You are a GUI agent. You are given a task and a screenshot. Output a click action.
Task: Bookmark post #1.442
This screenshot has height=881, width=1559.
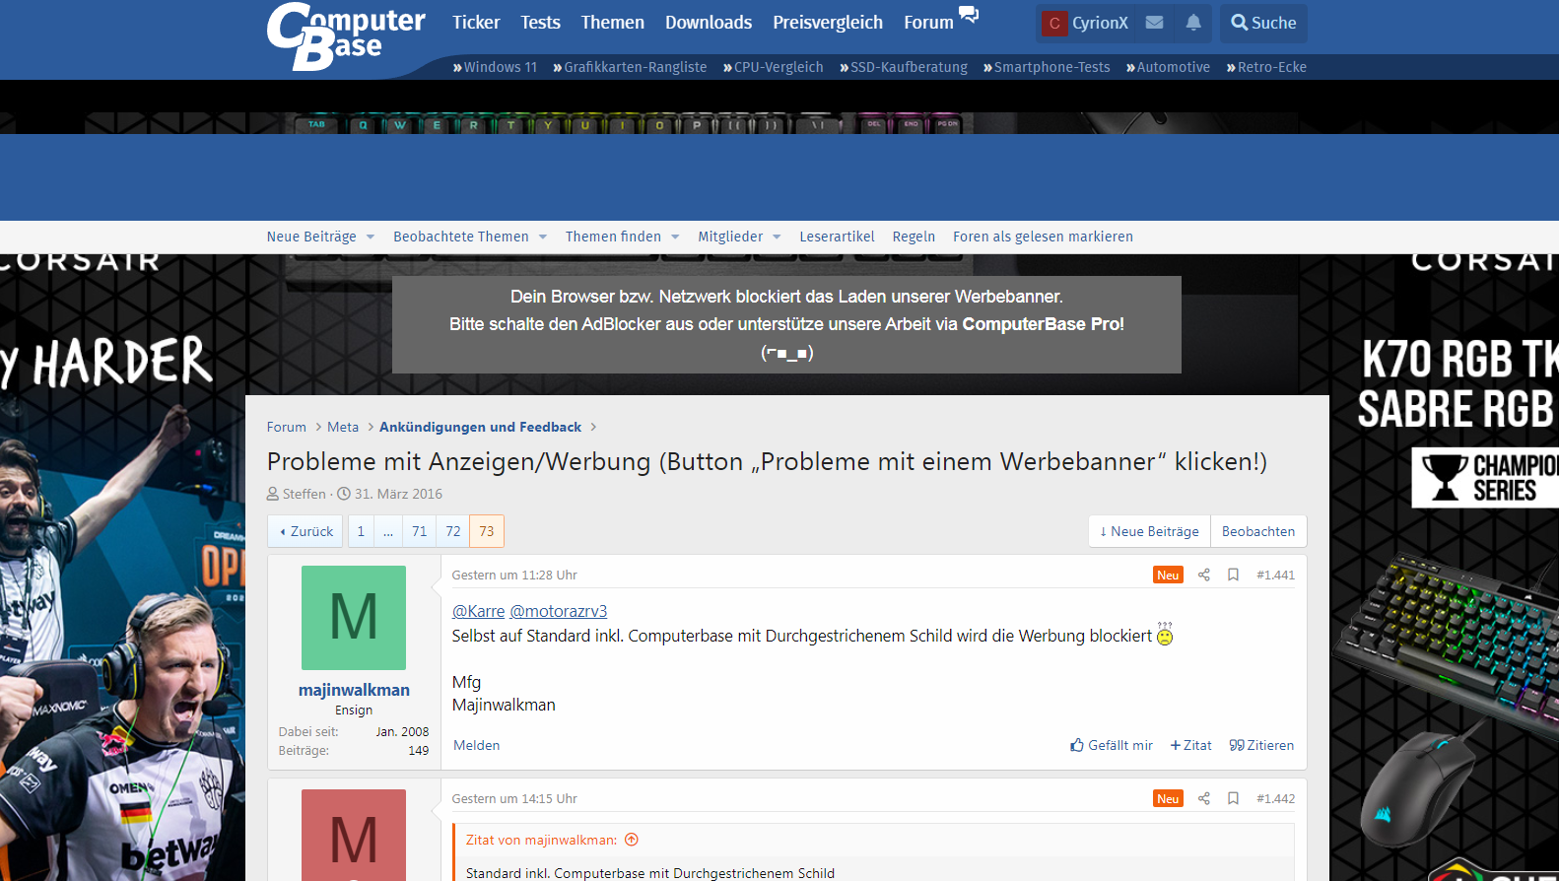pos(1233,798)
